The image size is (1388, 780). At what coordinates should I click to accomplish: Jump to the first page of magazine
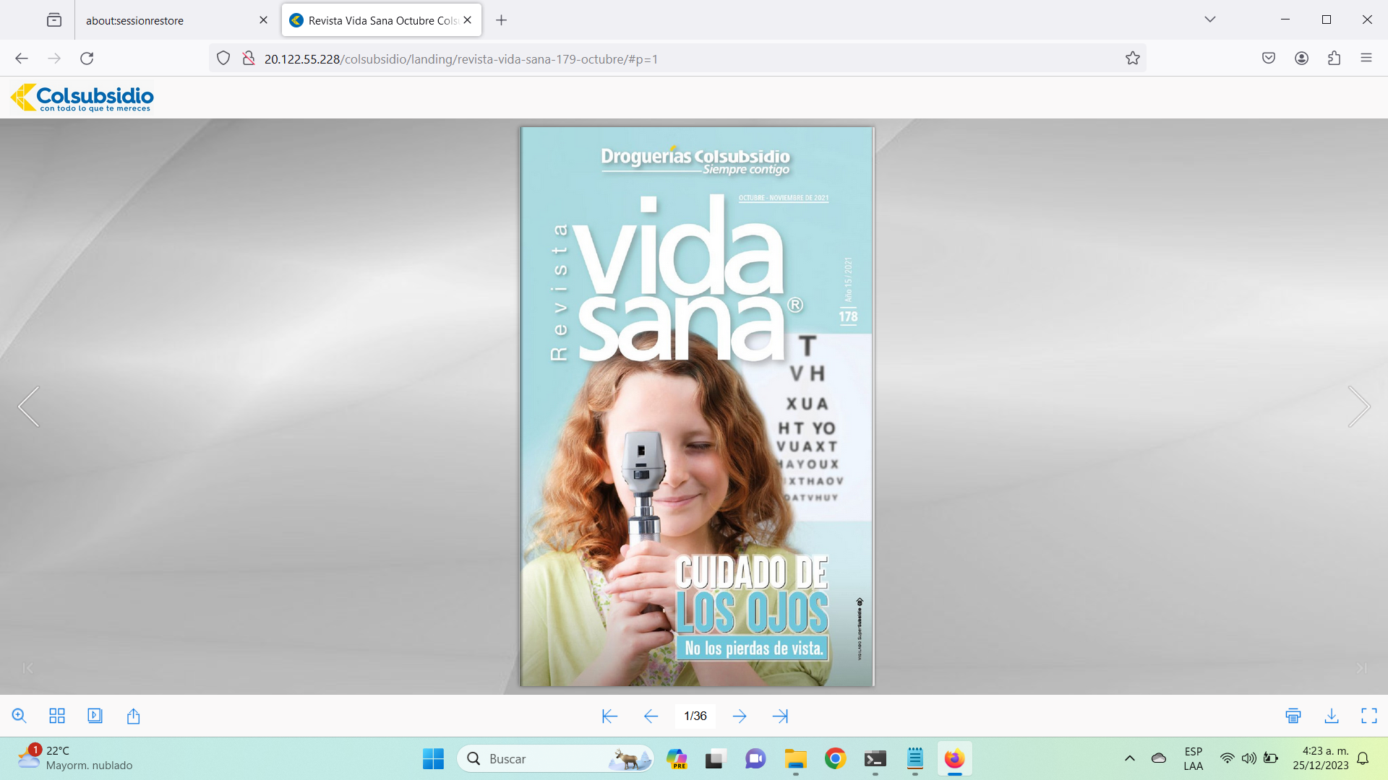tap(609, 716)
